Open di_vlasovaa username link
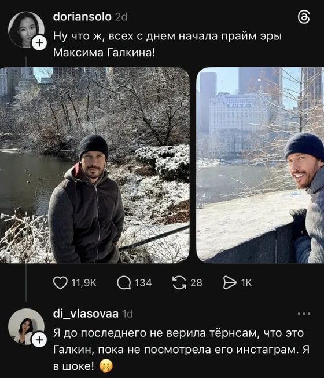The height and width of the screenshot is (378, 324). [86, 314]
